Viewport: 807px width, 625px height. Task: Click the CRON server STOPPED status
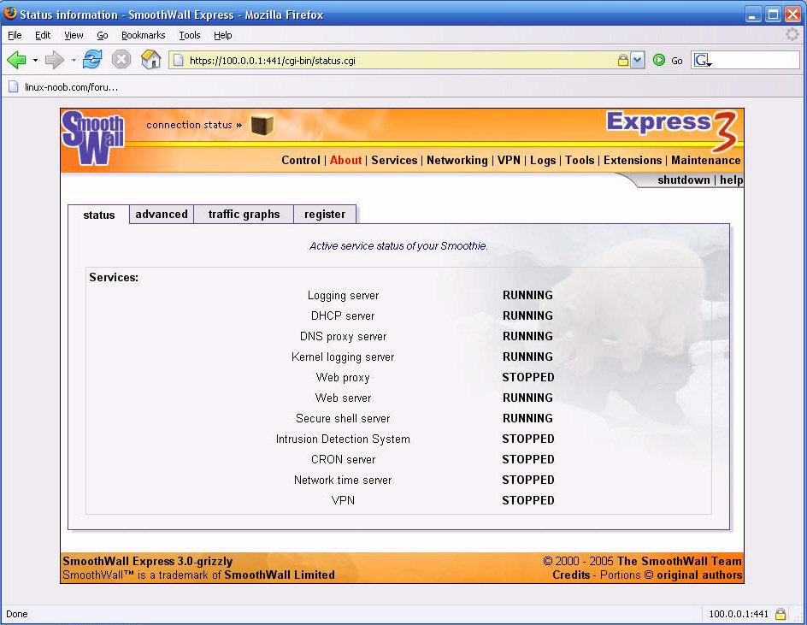528,459
